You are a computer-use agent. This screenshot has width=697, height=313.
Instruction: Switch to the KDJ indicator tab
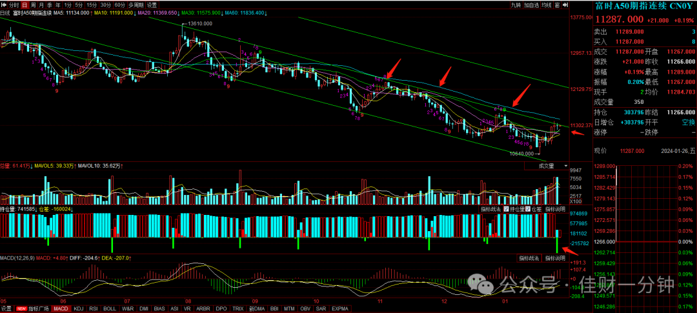(x=79, y=308)
